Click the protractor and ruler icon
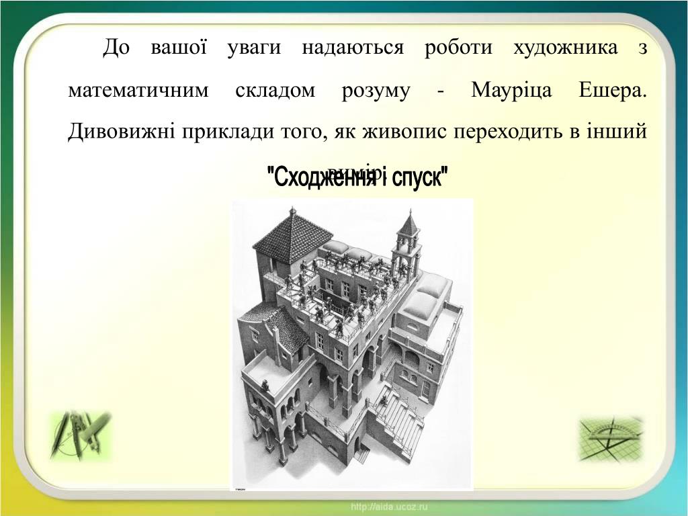 (x=611, y=439)
